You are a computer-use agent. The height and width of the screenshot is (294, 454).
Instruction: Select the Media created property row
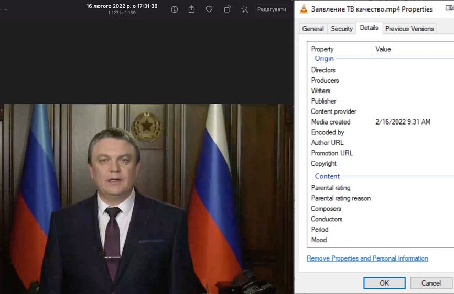pos(331,122)
